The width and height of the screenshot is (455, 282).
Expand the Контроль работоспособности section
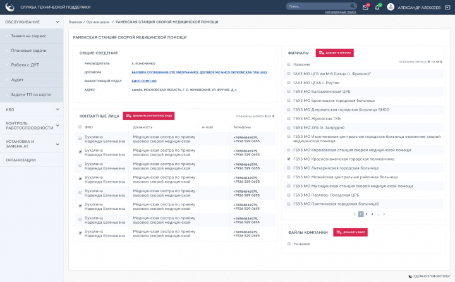[x=58, y=125]
